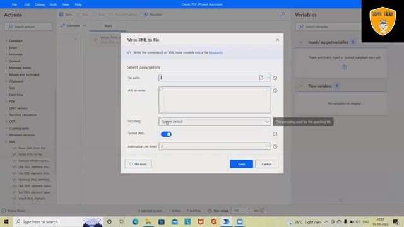Click the Run delay value field

pyautogui.click(x=239, y=211)
